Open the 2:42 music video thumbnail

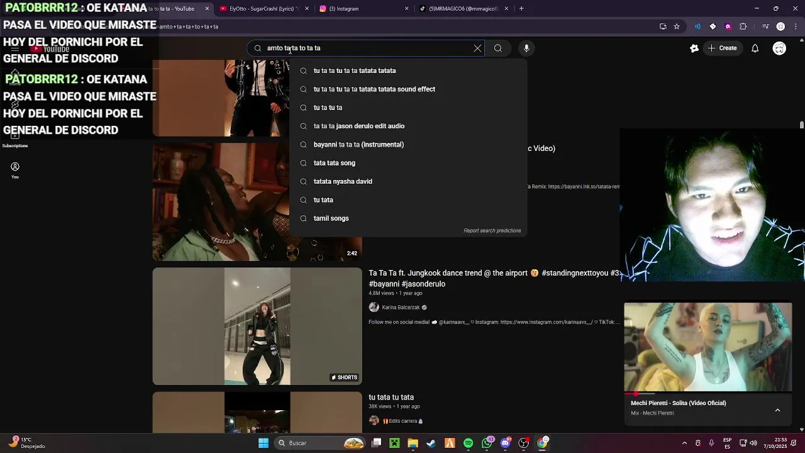(257, 202)
